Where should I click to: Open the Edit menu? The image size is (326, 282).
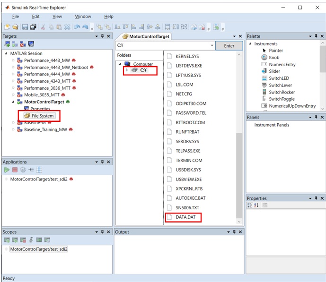pos(35,17)
